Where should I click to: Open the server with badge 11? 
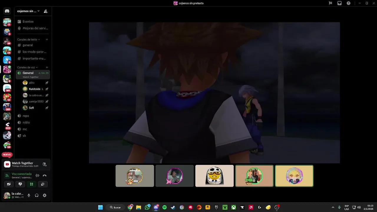pyautogui.click(x=7, y=22)
